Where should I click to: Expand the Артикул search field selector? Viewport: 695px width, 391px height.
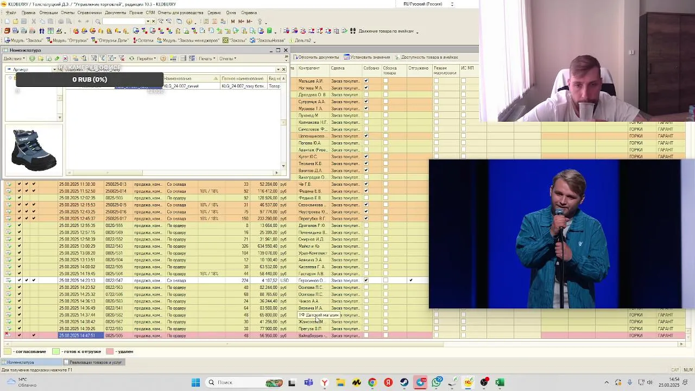point(54,70)
